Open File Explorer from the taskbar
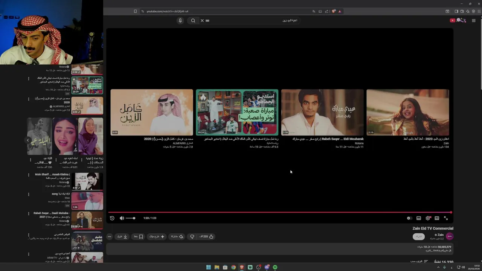 coord(217,267)
